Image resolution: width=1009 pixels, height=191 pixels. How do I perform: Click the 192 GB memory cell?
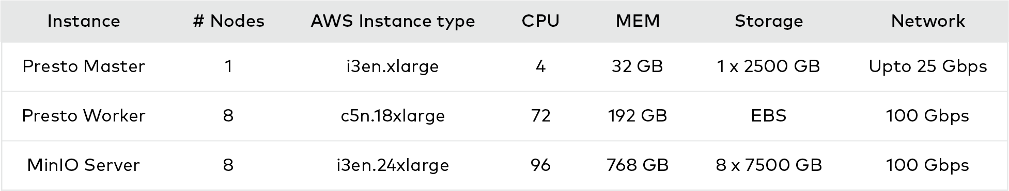pyautogui.click(x=638, y=116)
